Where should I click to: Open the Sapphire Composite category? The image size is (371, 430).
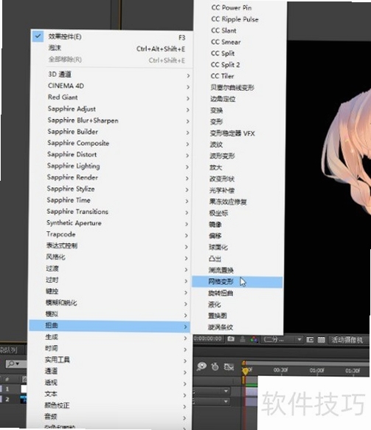[119, 143]
